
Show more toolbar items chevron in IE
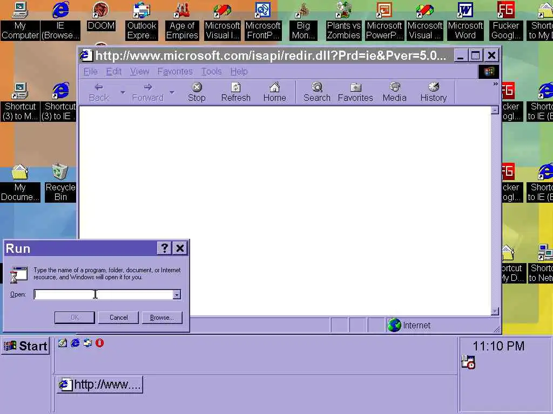[496, 84]
